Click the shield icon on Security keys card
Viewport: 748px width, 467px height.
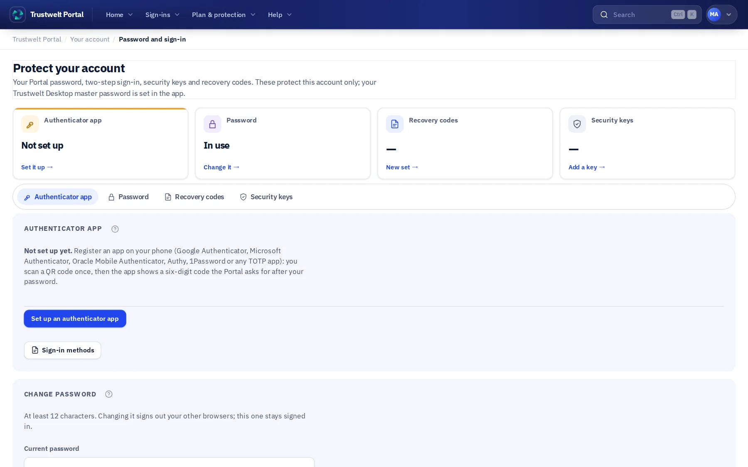[x=577, y=124]
